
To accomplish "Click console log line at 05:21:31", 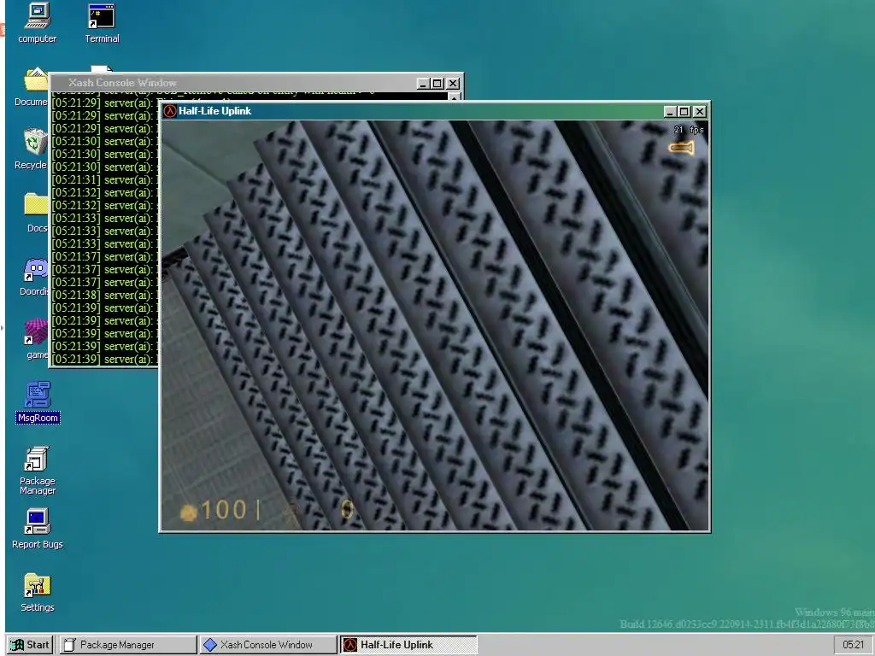I will [103, 179].
